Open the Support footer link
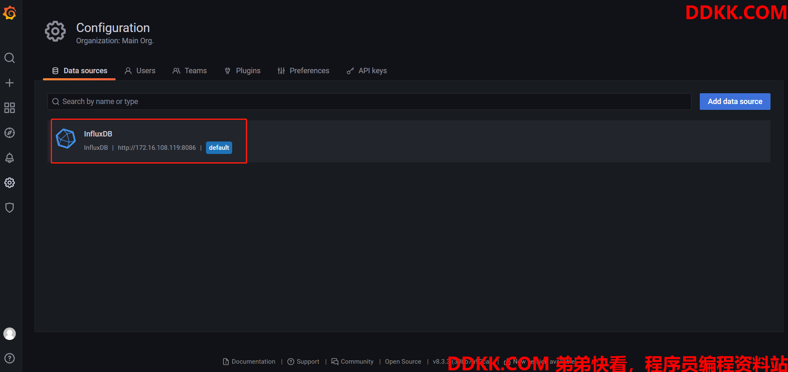The image size is (788, 372). click(x=304, y=362)
